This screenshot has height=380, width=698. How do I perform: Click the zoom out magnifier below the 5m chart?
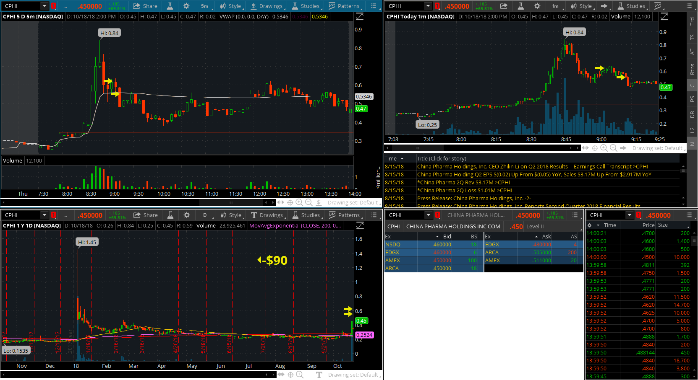(308, 202)
